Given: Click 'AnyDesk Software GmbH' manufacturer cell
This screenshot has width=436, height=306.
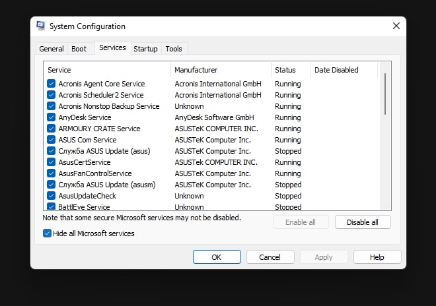Looking at the screenshot, I should (215, 117).
